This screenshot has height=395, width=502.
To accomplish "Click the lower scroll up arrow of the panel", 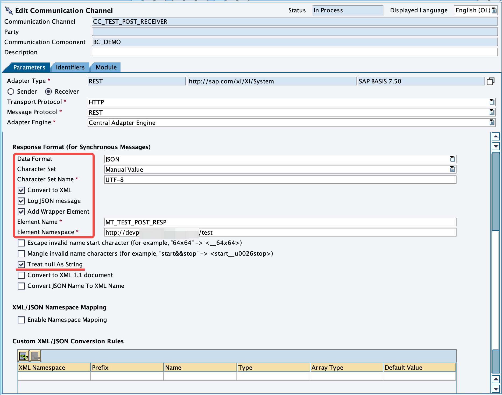I will 496,379.
